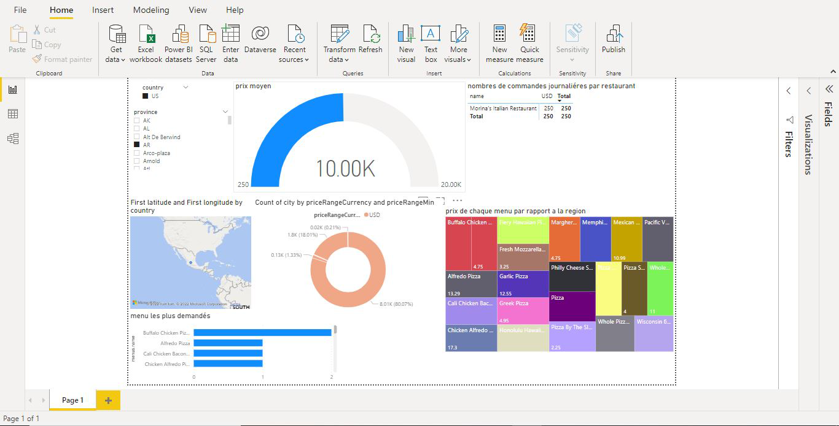Refresh the data queries
The height and width of the screenshot is (426, 839).
click(370, 34)
